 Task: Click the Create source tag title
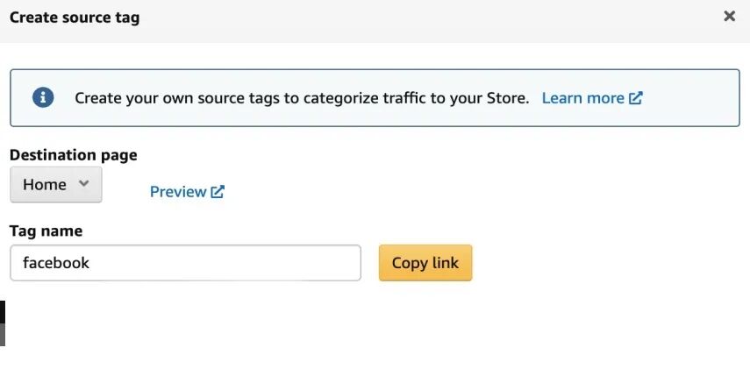(x=75, y=17)
